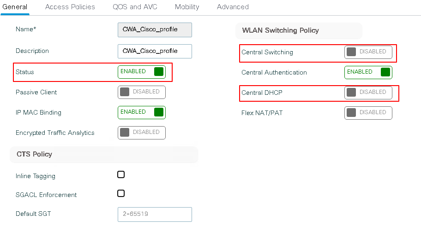Enable the Passive Client toggle
This screenshot has height=226, width=421.
142,92
